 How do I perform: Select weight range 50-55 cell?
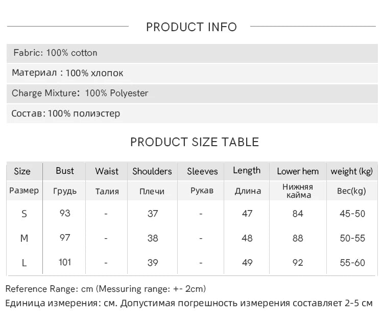click(x=352, y=238)
